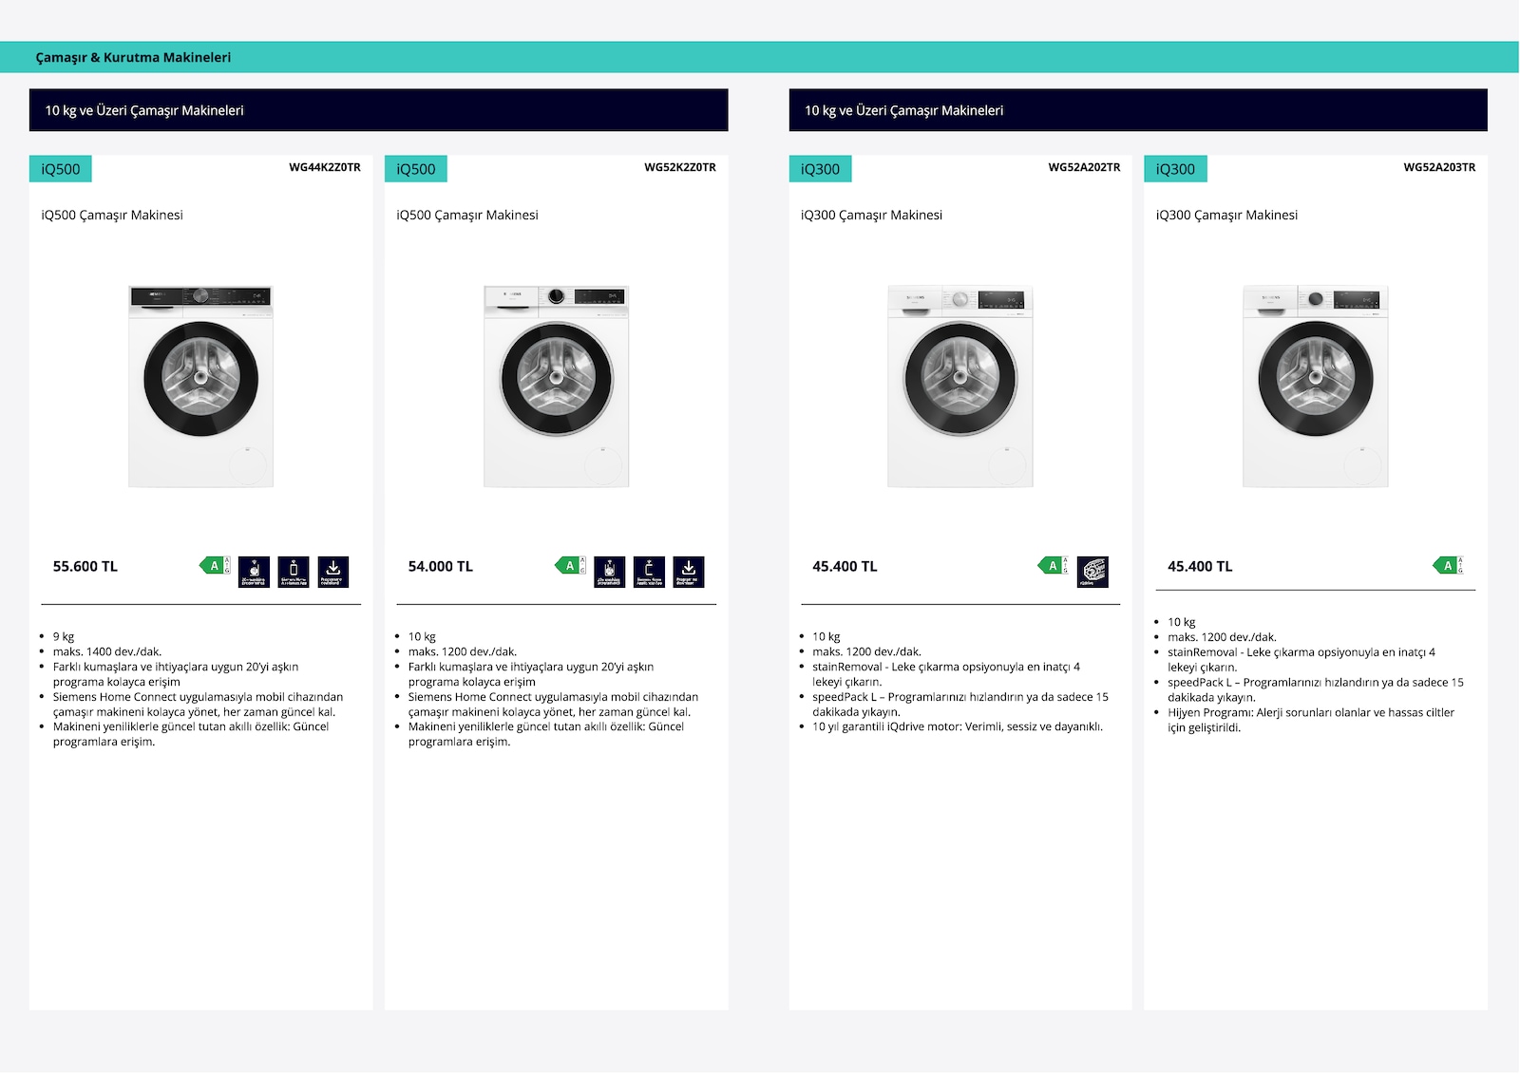Click the energy class A label for WG44K2Z0TR
1520x1074 pixels.
click(215, 566)
